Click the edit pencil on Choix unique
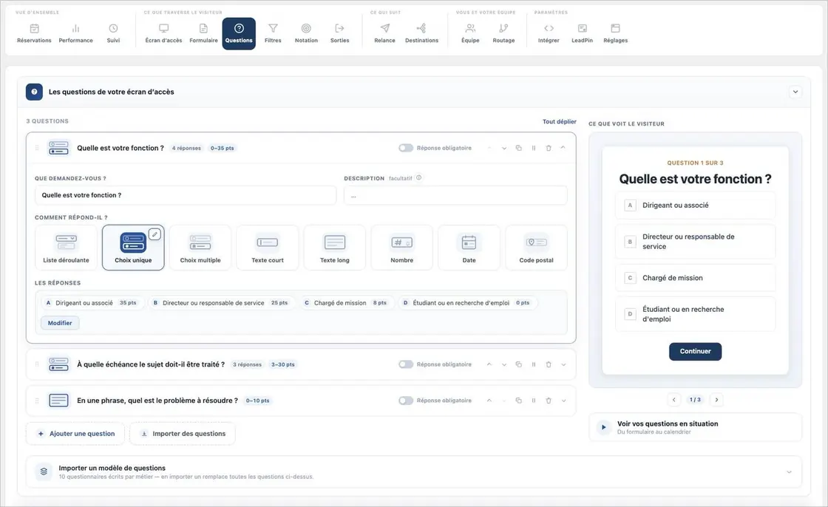Screen dimensions: 828x507 click(155, 234)
